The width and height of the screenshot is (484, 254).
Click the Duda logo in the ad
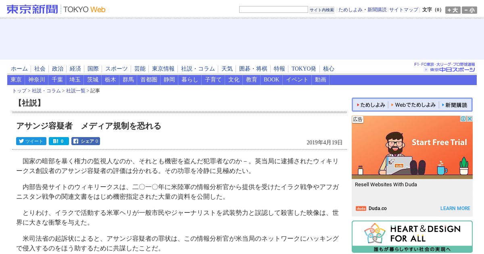(x=361, y=208)
